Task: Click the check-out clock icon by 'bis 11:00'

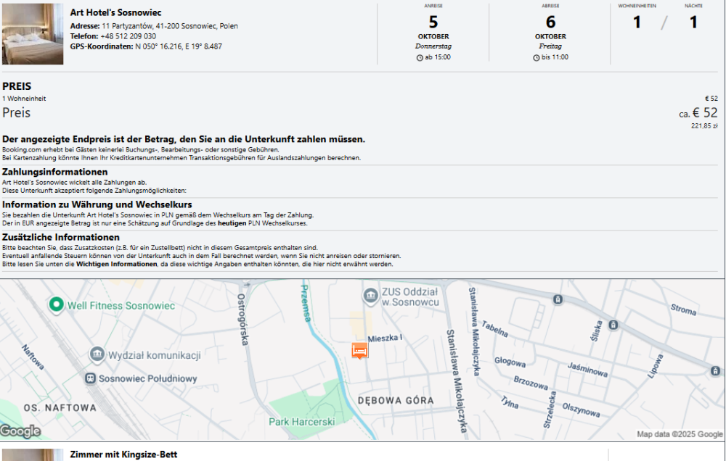Action: click(x=537, y=57)
